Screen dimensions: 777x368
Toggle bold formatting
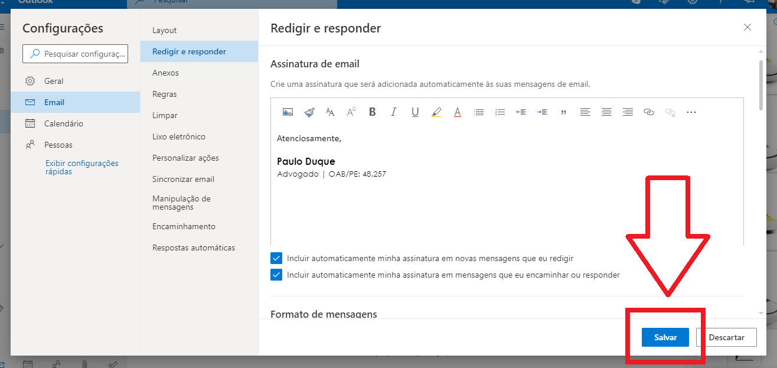click(373, 112)
